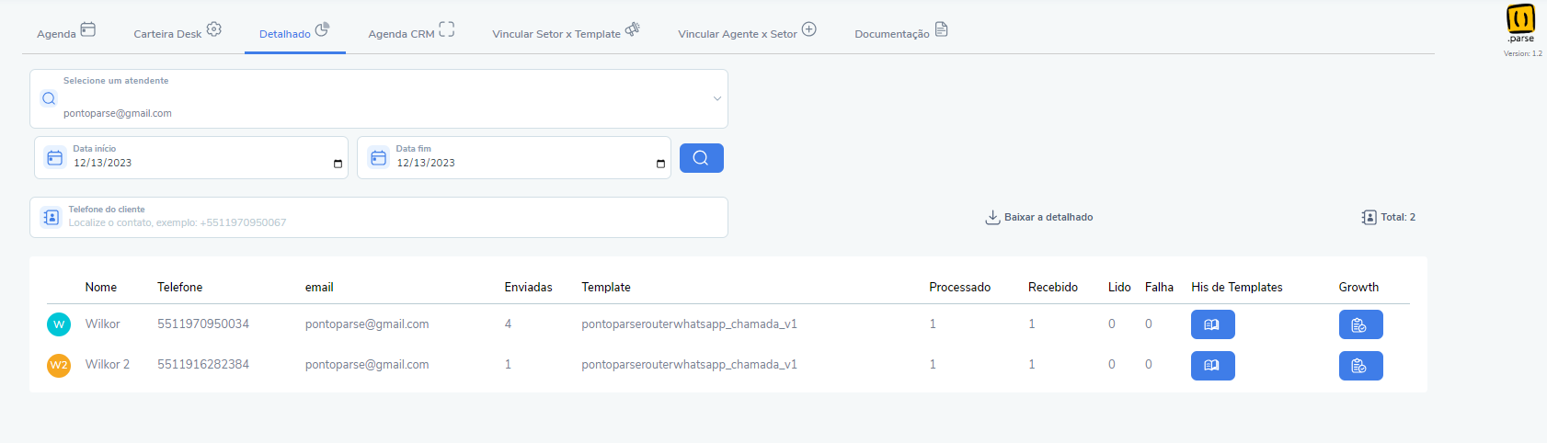Click the .parse logo
This screenshot has height=443, width=1547.
pos(1520,23)
